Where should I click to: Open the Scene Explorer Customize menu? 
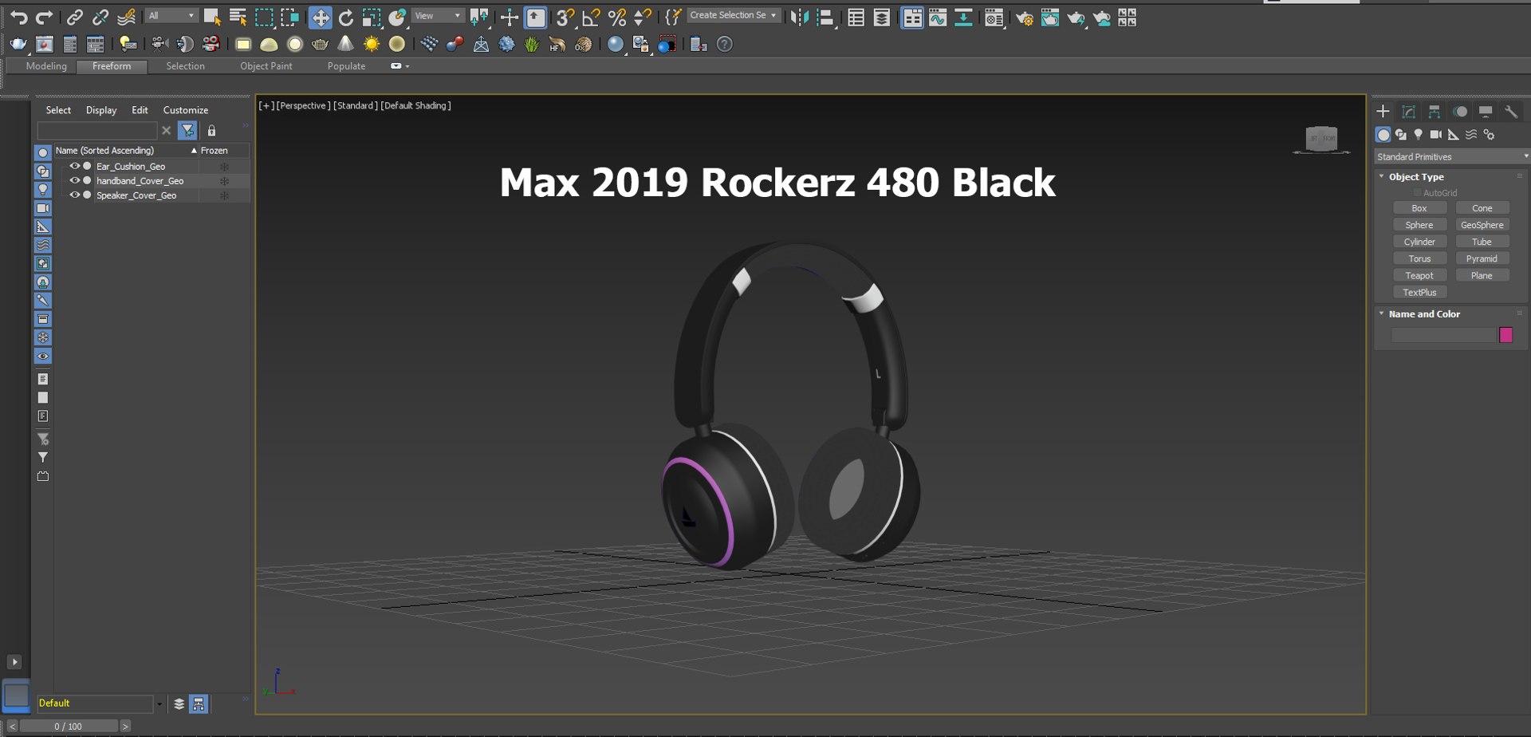pos(186,110)
